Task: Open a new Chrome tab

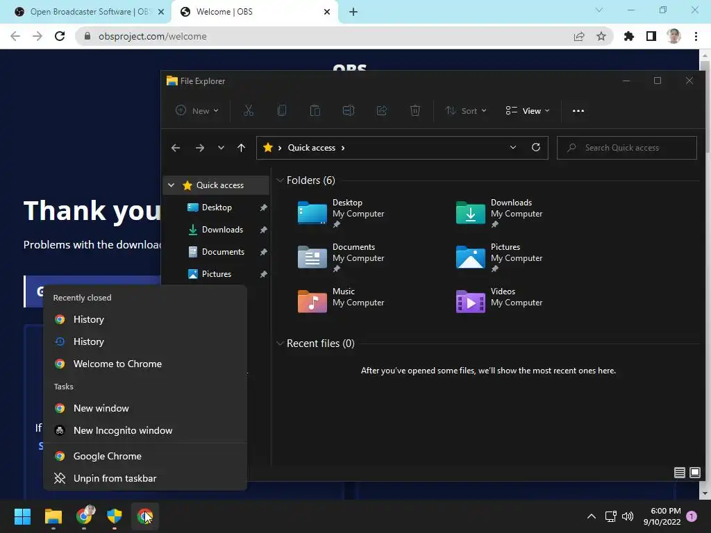Action: pos(353,12)
